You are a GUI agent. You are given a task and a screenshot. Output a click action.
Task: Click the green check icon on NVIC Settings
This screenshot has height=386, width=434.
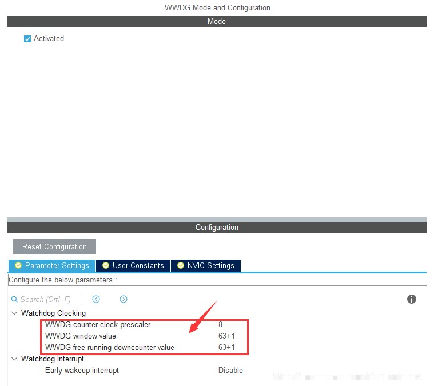pos(181,266)
